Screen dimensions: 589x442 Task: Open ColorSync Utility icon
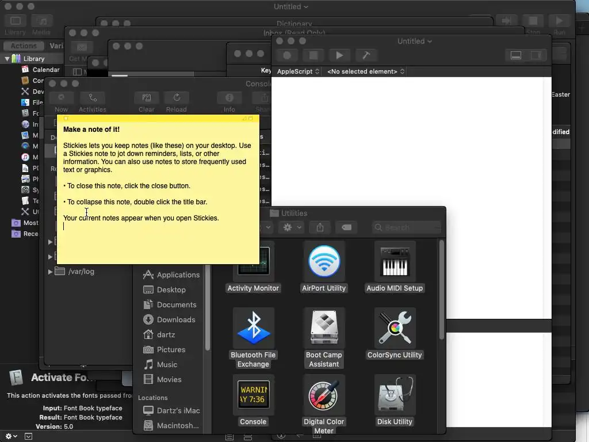coord(395,328)
